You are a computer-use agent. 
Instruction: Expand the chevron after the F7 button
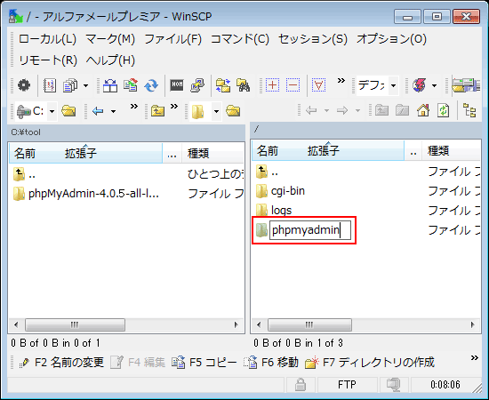click(475, 358)
